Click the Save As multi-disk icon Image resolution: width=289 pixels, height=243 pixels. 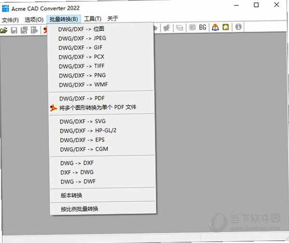pyautogui.click(x=24, y=30)
